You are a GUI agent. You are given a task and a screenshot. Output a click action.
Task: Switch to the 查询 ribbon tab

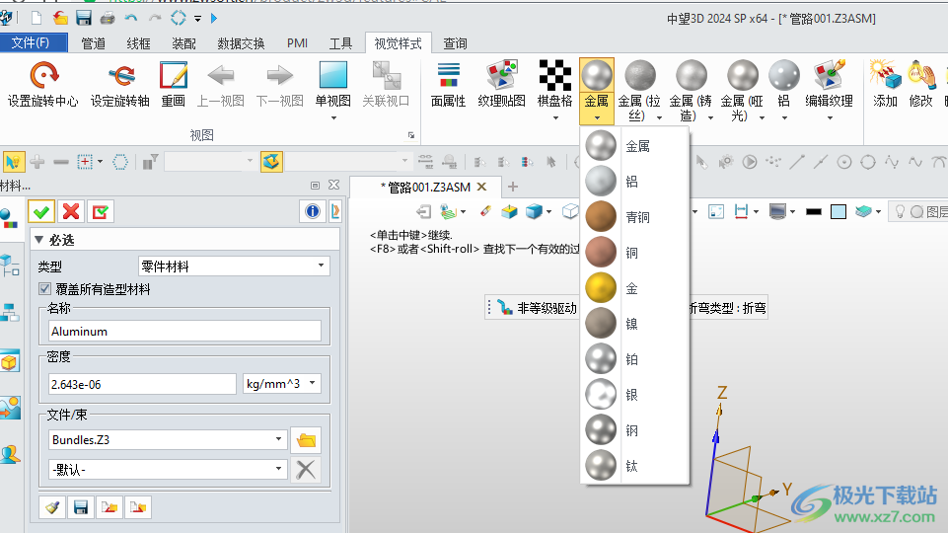(x=455, y=43)
